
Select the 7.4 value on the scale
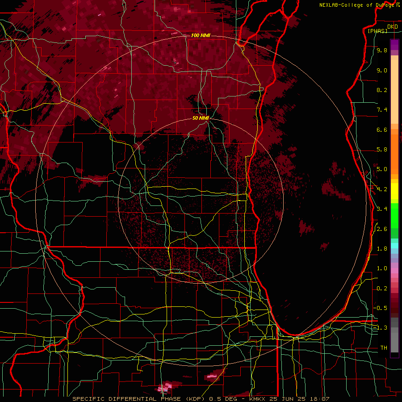click(x=382, y=110)
